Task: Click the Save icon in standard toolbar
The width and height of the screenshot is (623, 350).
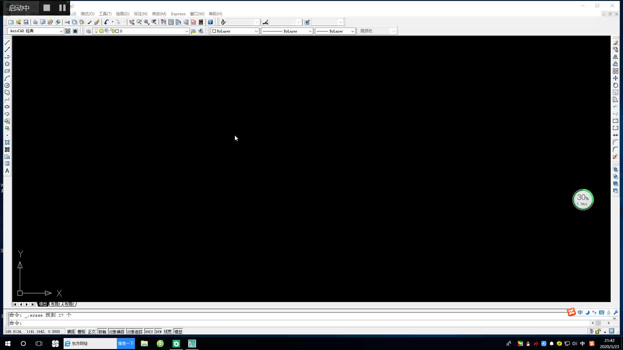Action: point(26,22)
